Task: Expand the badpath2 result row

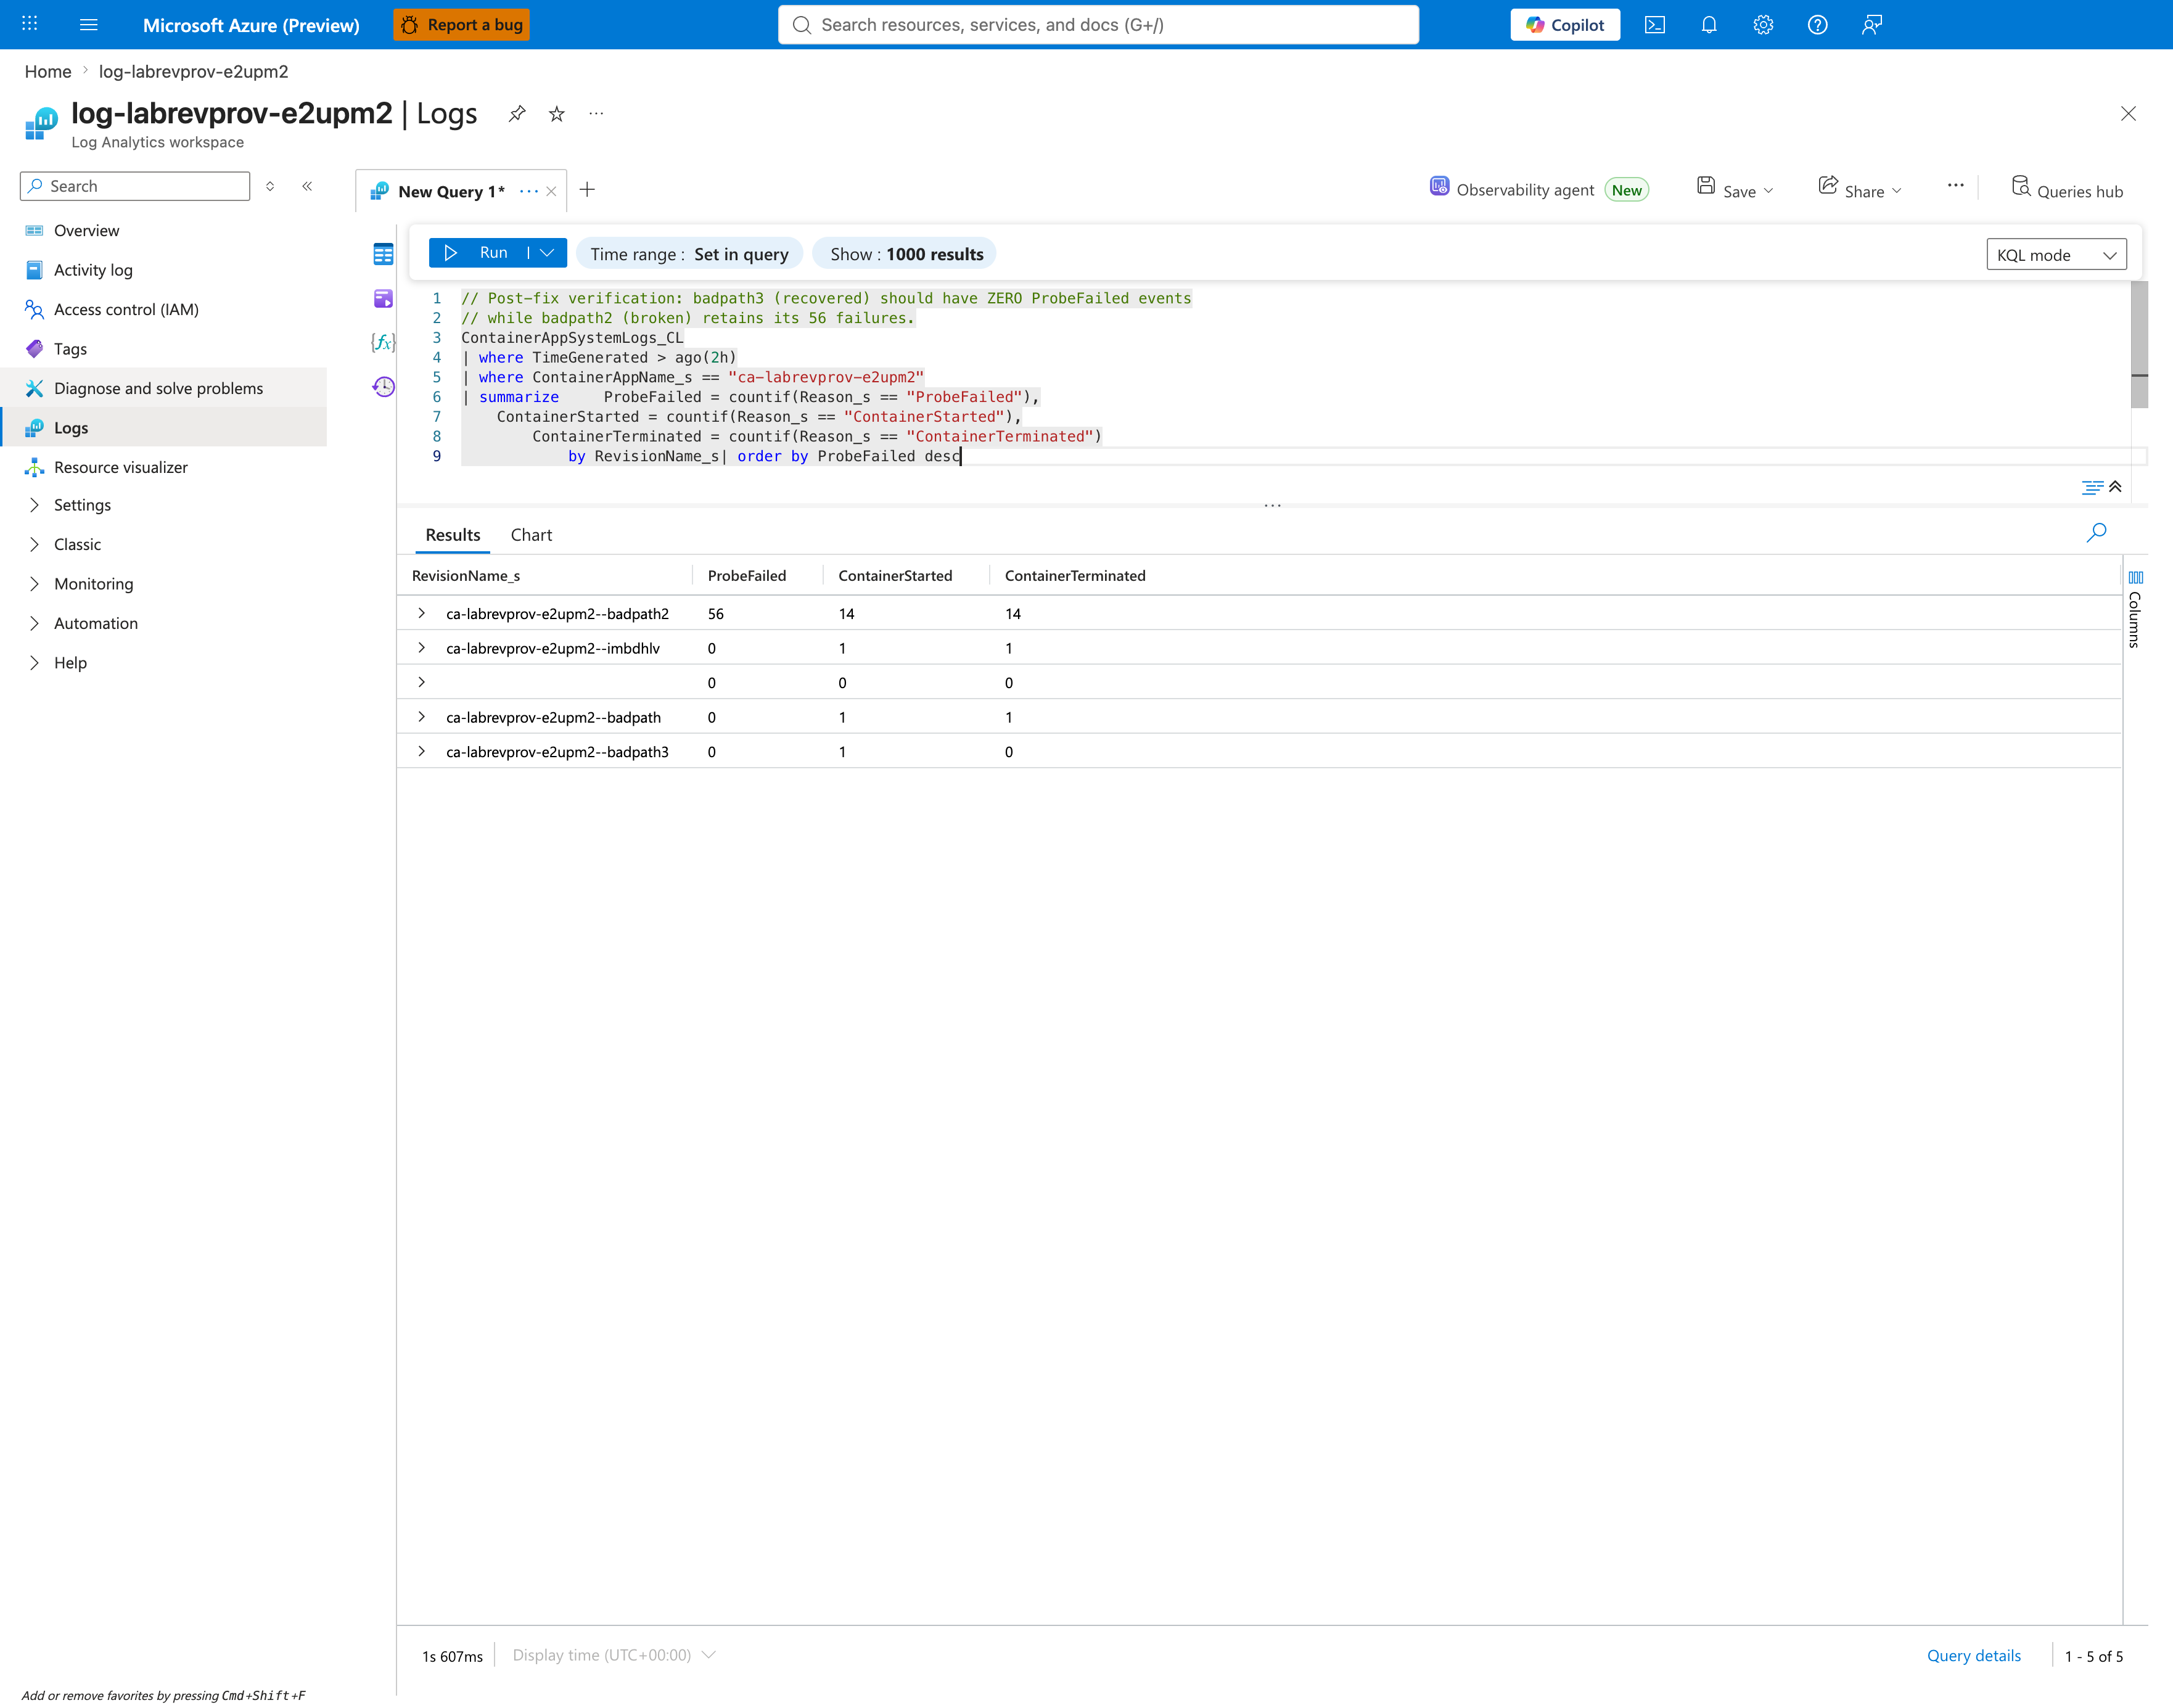Action: (x=422, y=613)
